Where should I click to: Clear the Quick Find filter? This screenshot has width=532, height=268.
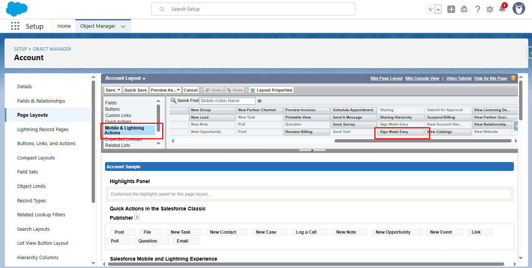(260, 101)
